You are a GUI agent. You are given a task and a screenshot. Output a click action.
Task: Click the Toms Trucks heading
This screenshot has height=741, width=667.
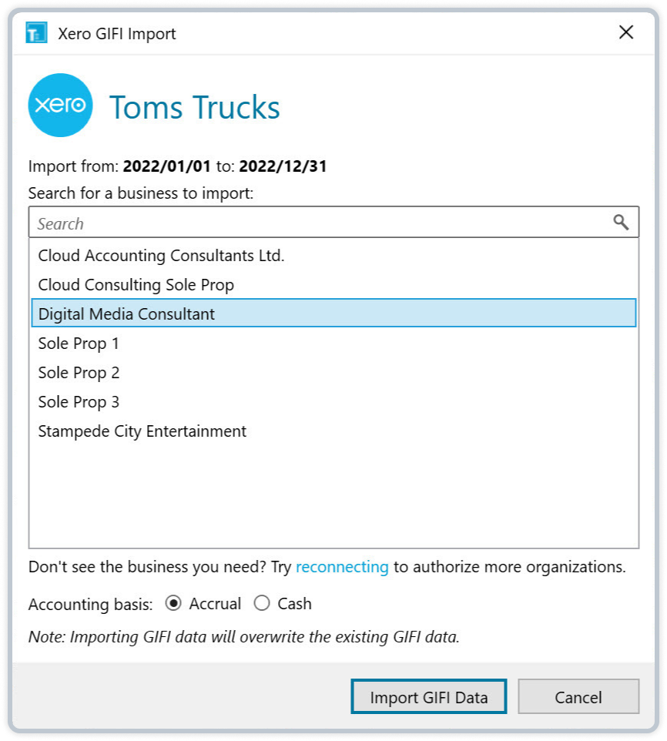click(195, 107)
